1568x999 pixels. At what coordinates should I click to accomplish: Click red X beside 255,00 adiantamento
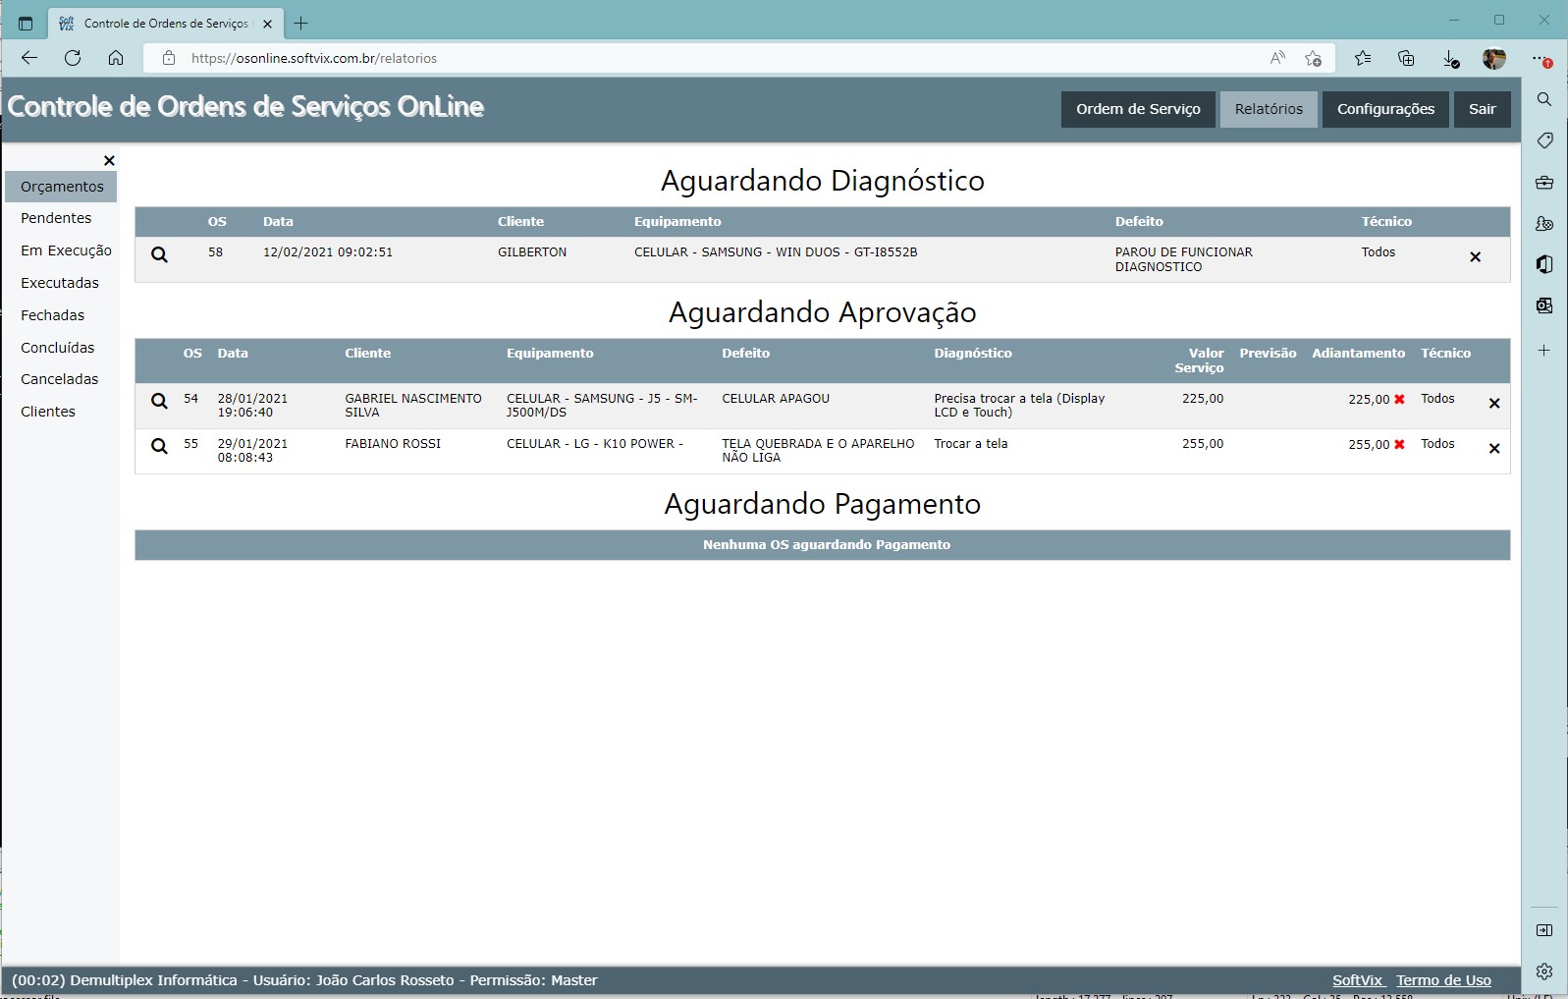pos(1399,444)
